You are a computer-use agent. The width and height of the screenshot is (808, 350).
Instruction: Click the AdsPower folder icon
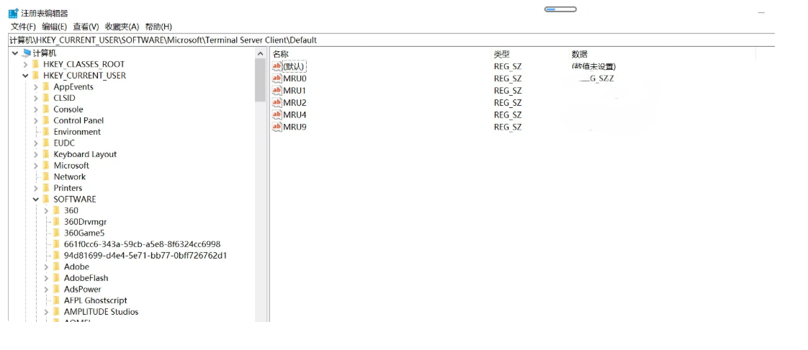pos(57,290)
